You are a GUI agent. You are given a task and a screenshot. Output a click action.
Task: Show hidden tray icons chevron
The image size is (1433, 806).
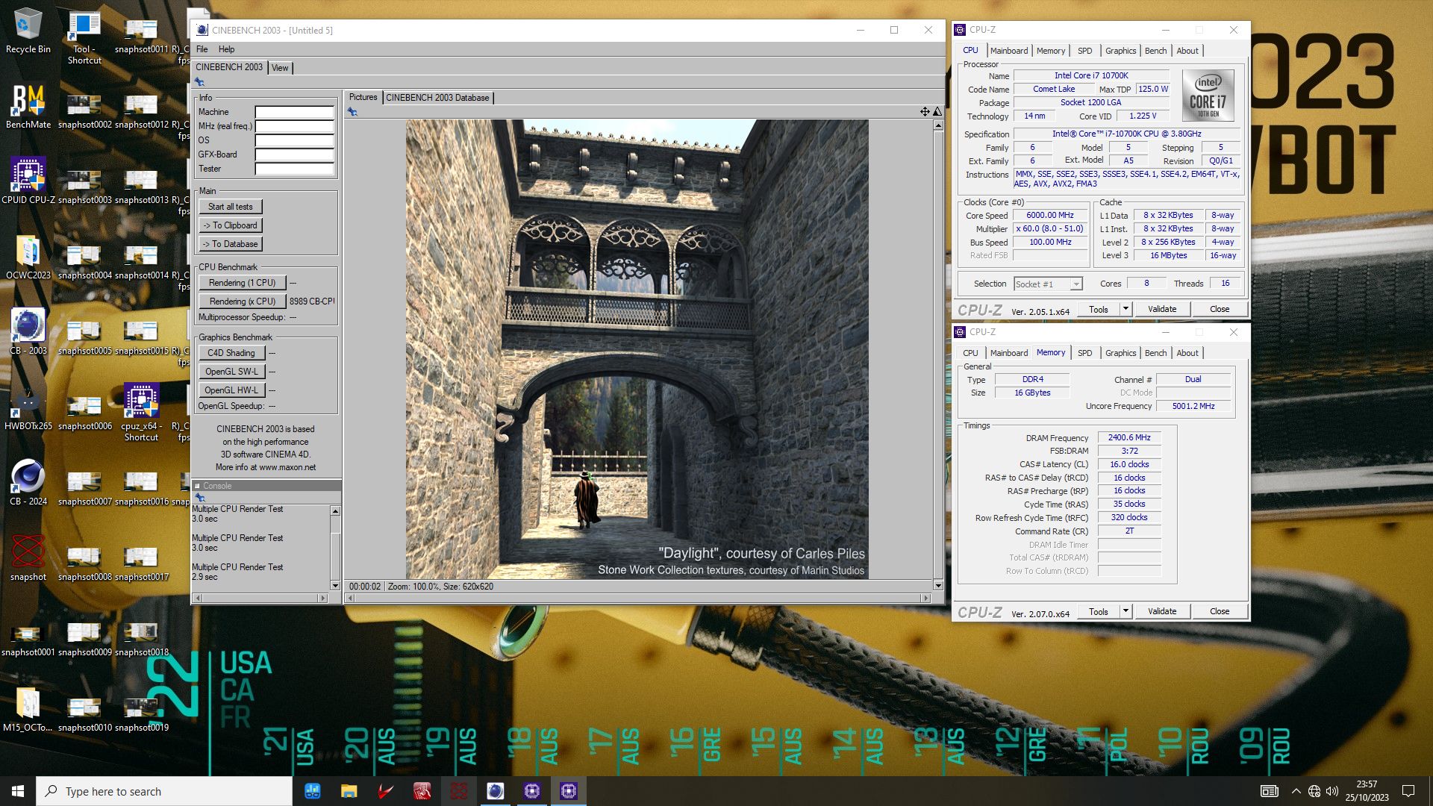click(x=1296, y=791)
